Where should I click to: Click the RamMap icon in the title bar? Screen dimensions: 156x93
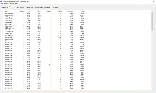[x=1, y=1]
